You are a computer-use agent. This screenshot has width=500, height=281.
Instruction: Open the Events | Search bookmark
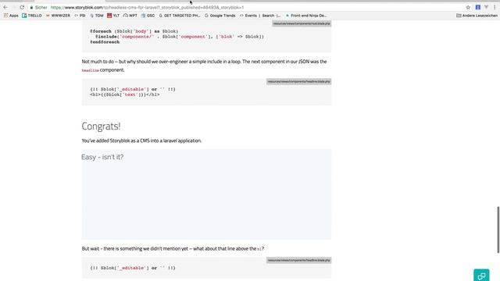(x=260, y=16)
